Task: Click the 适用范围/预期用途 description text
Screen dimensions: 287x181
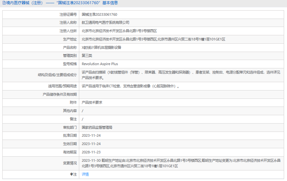Action: point(130,86)
